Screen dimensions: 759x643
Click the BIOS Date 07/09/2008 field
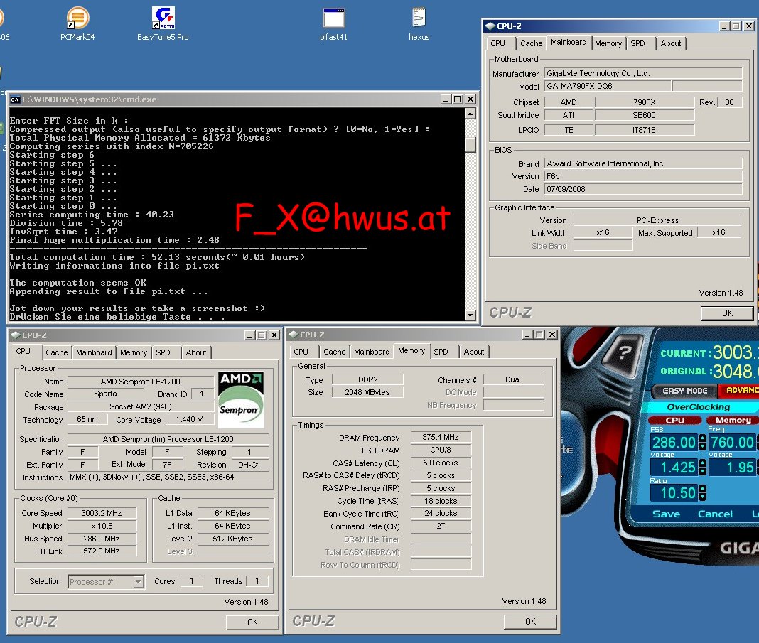point(643,189)
